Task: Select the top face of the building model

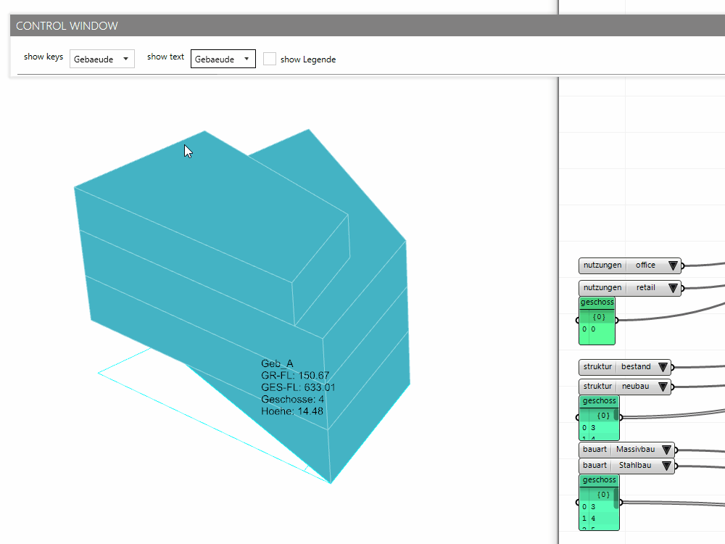Action: pyautogui.click(x=210, y=203)
